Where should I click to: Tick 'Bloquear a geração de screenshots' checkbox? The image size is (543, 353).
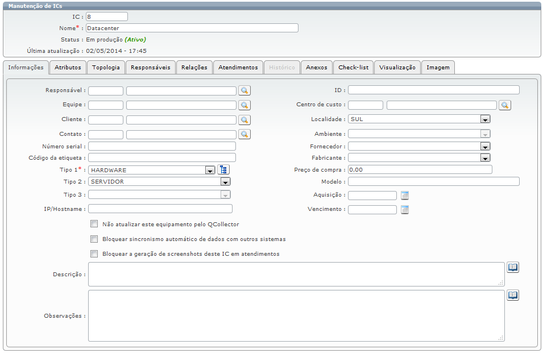click(x=94, y=254)
